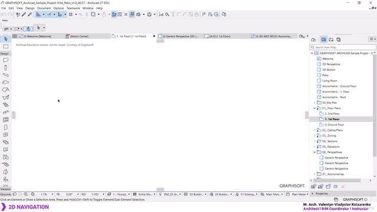
Task: Open the Project Map icon in Navigator
Action: tap(313, 39)
